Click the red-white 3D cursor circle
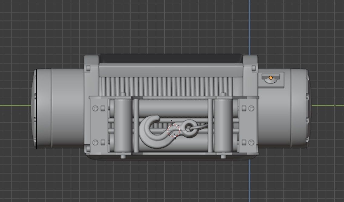 pos(174,130)
